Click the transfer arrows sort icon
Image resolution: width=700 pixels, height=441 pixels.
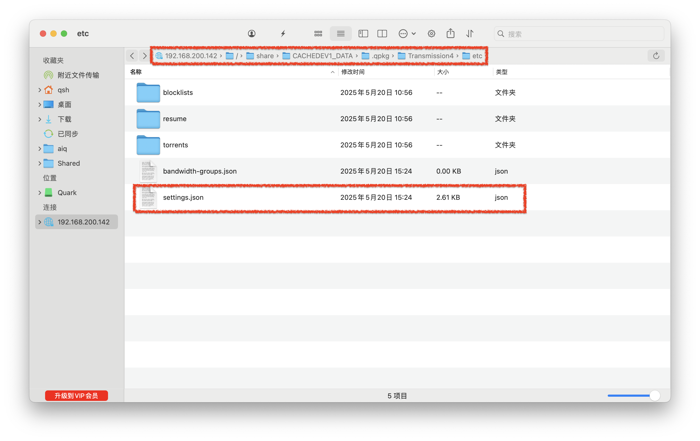[470, 34]
